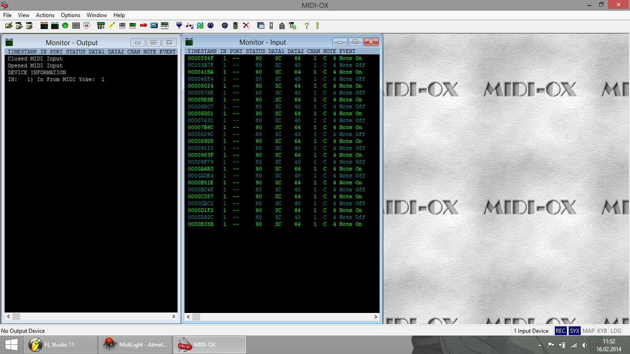Screen dimensions: 630x354
Task: Click 'DEVICE INFORMATION' line in Output monitor
Action: 37,72
